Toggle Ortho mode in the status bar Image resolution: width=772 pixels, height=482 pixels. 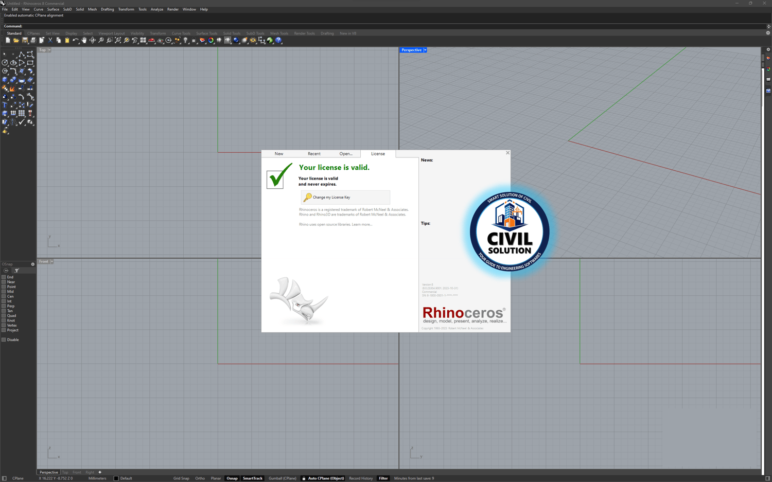pyautogui.click(x=200, y=478)
